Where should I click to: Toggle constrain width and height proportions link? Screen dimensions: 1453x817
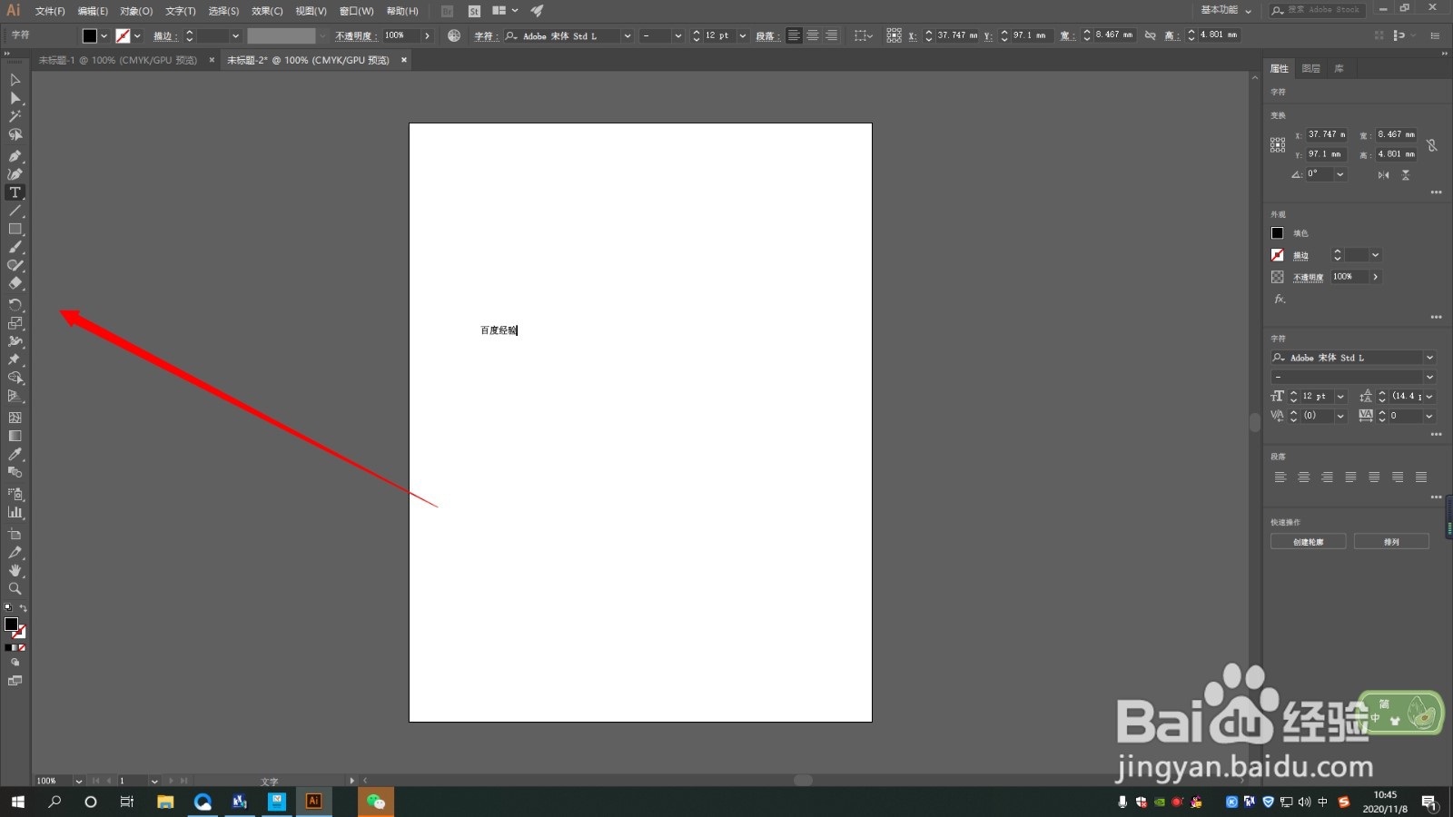pyautogui.click(x=1431, y=145)
